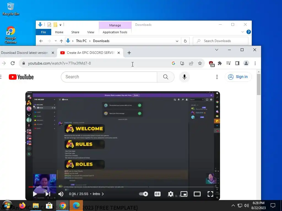The height and width of the screenshot is (211, 282).
Task: Switch to the Download Discord latest version tab
Action: [25, 52]
